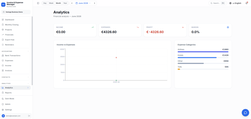Click the 2026-06 axis label

coord(116,82)
